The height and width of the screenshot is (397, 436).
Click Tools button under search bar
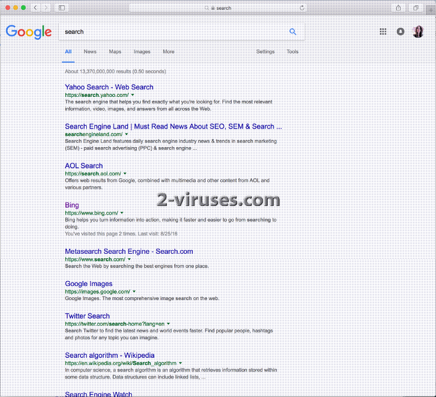point(293,52)
